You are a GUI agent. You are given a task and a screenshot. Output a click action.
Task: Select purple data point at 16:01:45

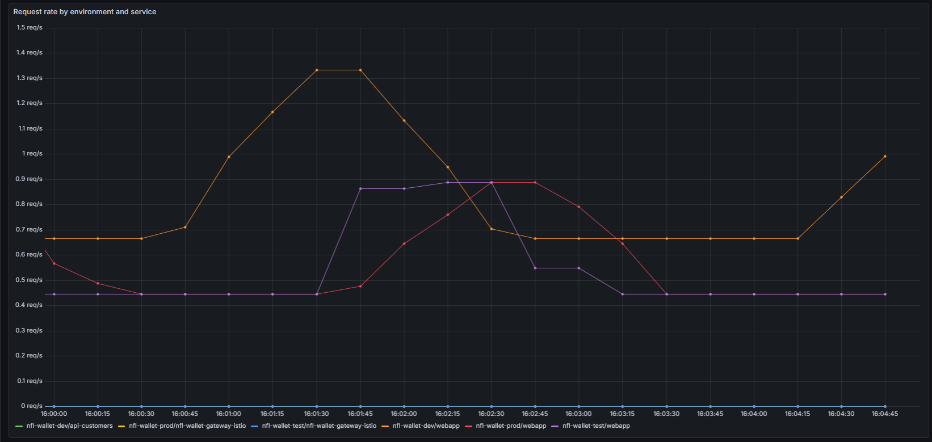pos(360,189)
